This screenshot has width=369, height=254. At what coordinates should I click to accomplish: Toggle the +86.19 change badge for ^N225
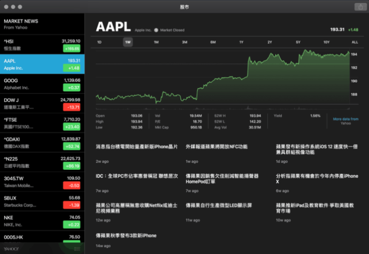coord(72,166)
